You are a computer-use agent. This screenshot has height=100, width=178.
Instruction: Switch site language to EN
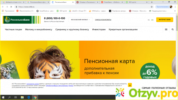click(x=152, y=20)
